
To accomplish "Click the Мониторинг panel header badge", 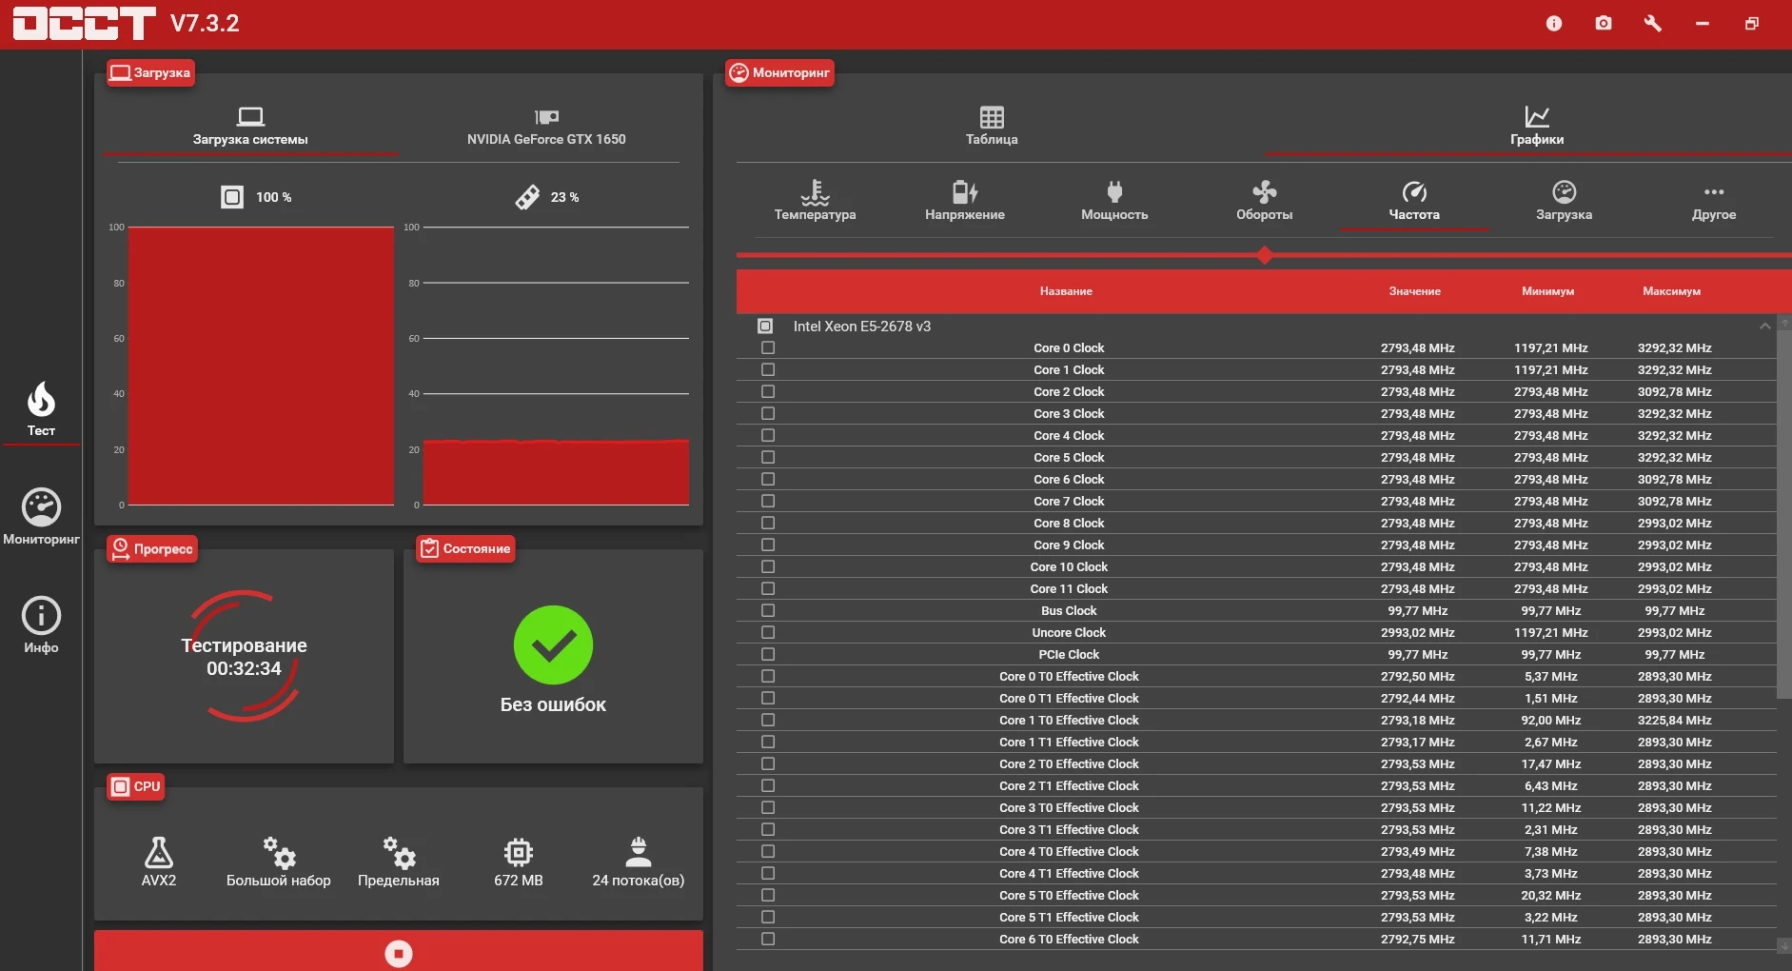I will [780, 72].
